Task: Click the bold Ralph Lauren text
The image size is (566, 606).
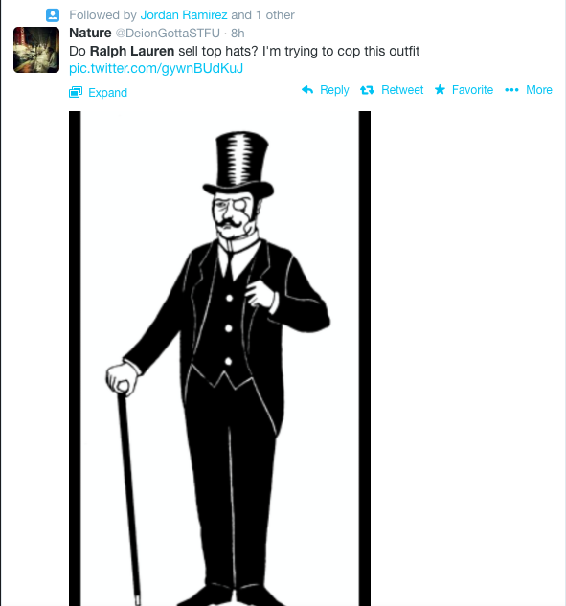Action: [x=132, y=51]
